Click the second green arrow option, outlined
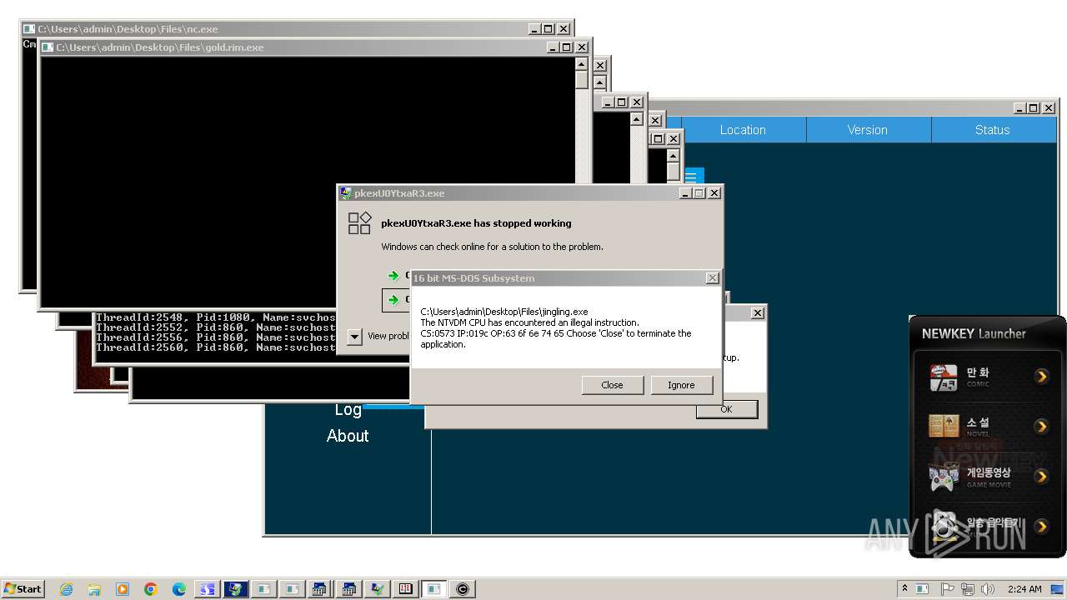 click(x=393, y=300)
